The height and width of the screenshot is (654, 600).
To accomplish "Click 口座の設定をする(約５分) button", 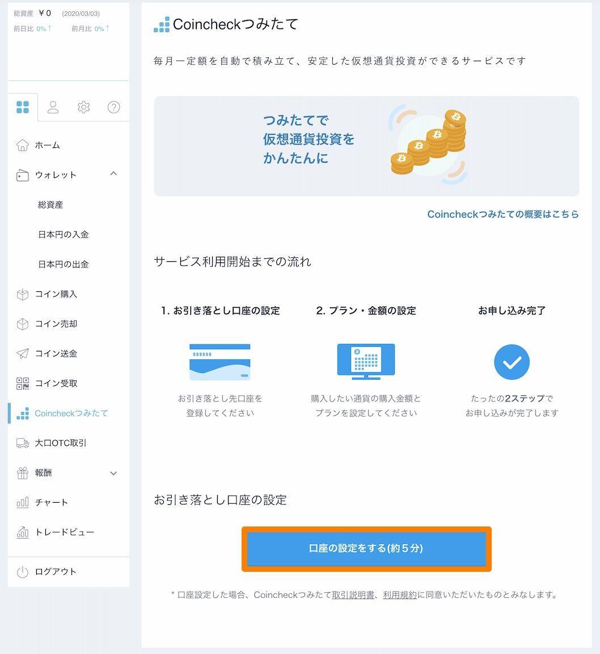I will pos(366,549).
